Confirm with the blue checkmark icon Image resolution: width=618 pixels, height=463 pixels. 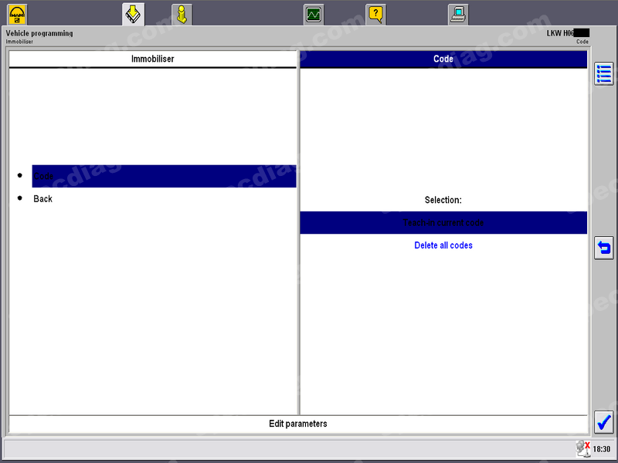point(603,422)
